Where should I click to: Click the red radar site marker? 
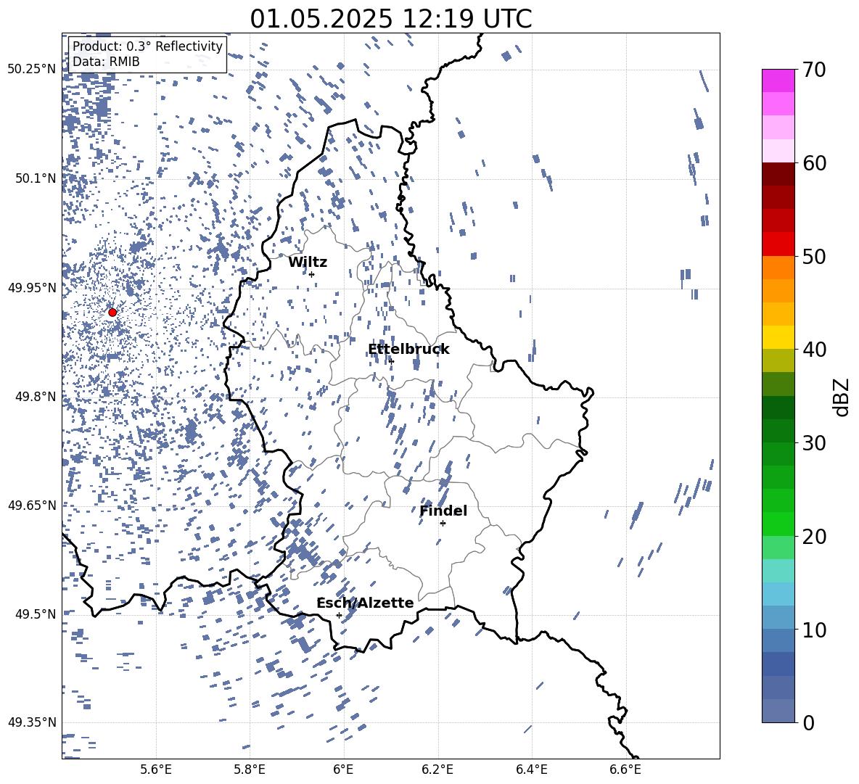(112, 312)
